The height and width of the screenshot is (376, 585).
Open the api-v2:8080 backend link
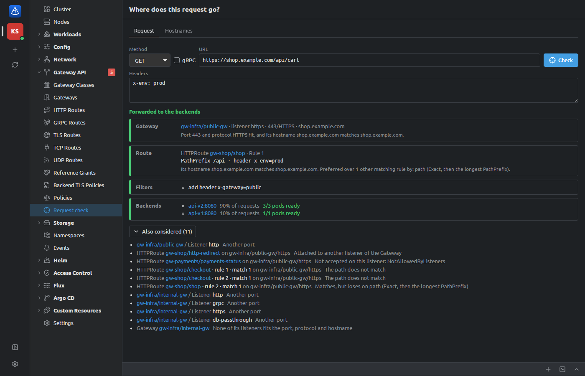(202, 206)
